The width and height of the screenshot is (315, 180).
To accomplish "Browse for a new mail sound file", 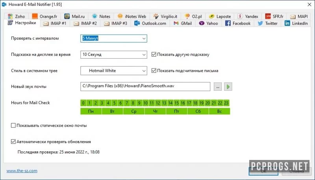I will [x=218, y=87].
